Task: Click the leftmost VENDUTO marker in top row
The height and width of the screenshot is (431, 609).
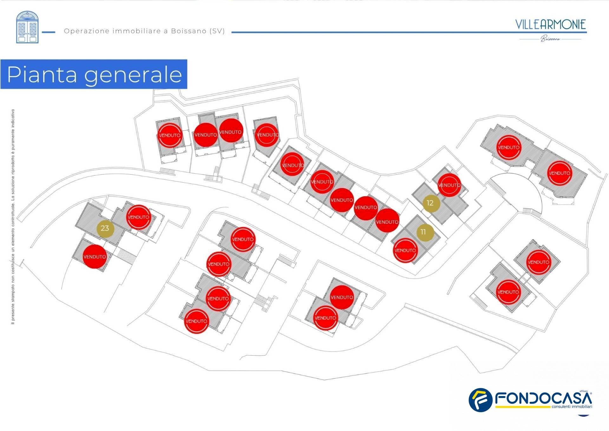Action: point(170,135)
